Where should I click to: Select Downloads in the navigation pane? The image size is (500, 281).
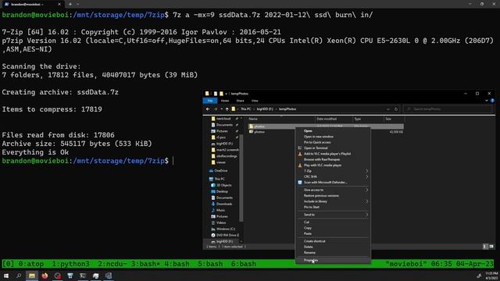tap(222, 204)
